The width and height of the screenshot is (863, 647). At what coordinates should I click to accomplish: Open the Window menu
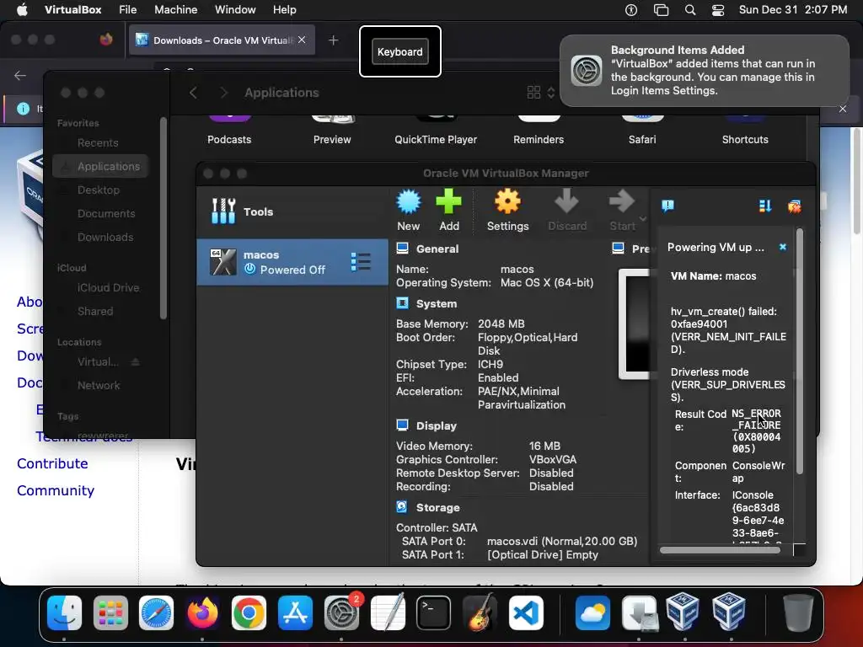[235, 10]
